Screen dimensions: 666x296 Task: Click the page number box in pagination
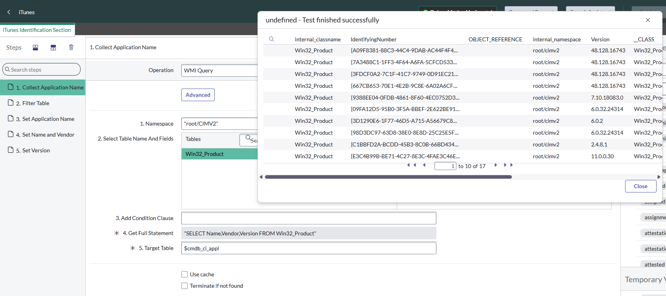click(x=445, y=166)
